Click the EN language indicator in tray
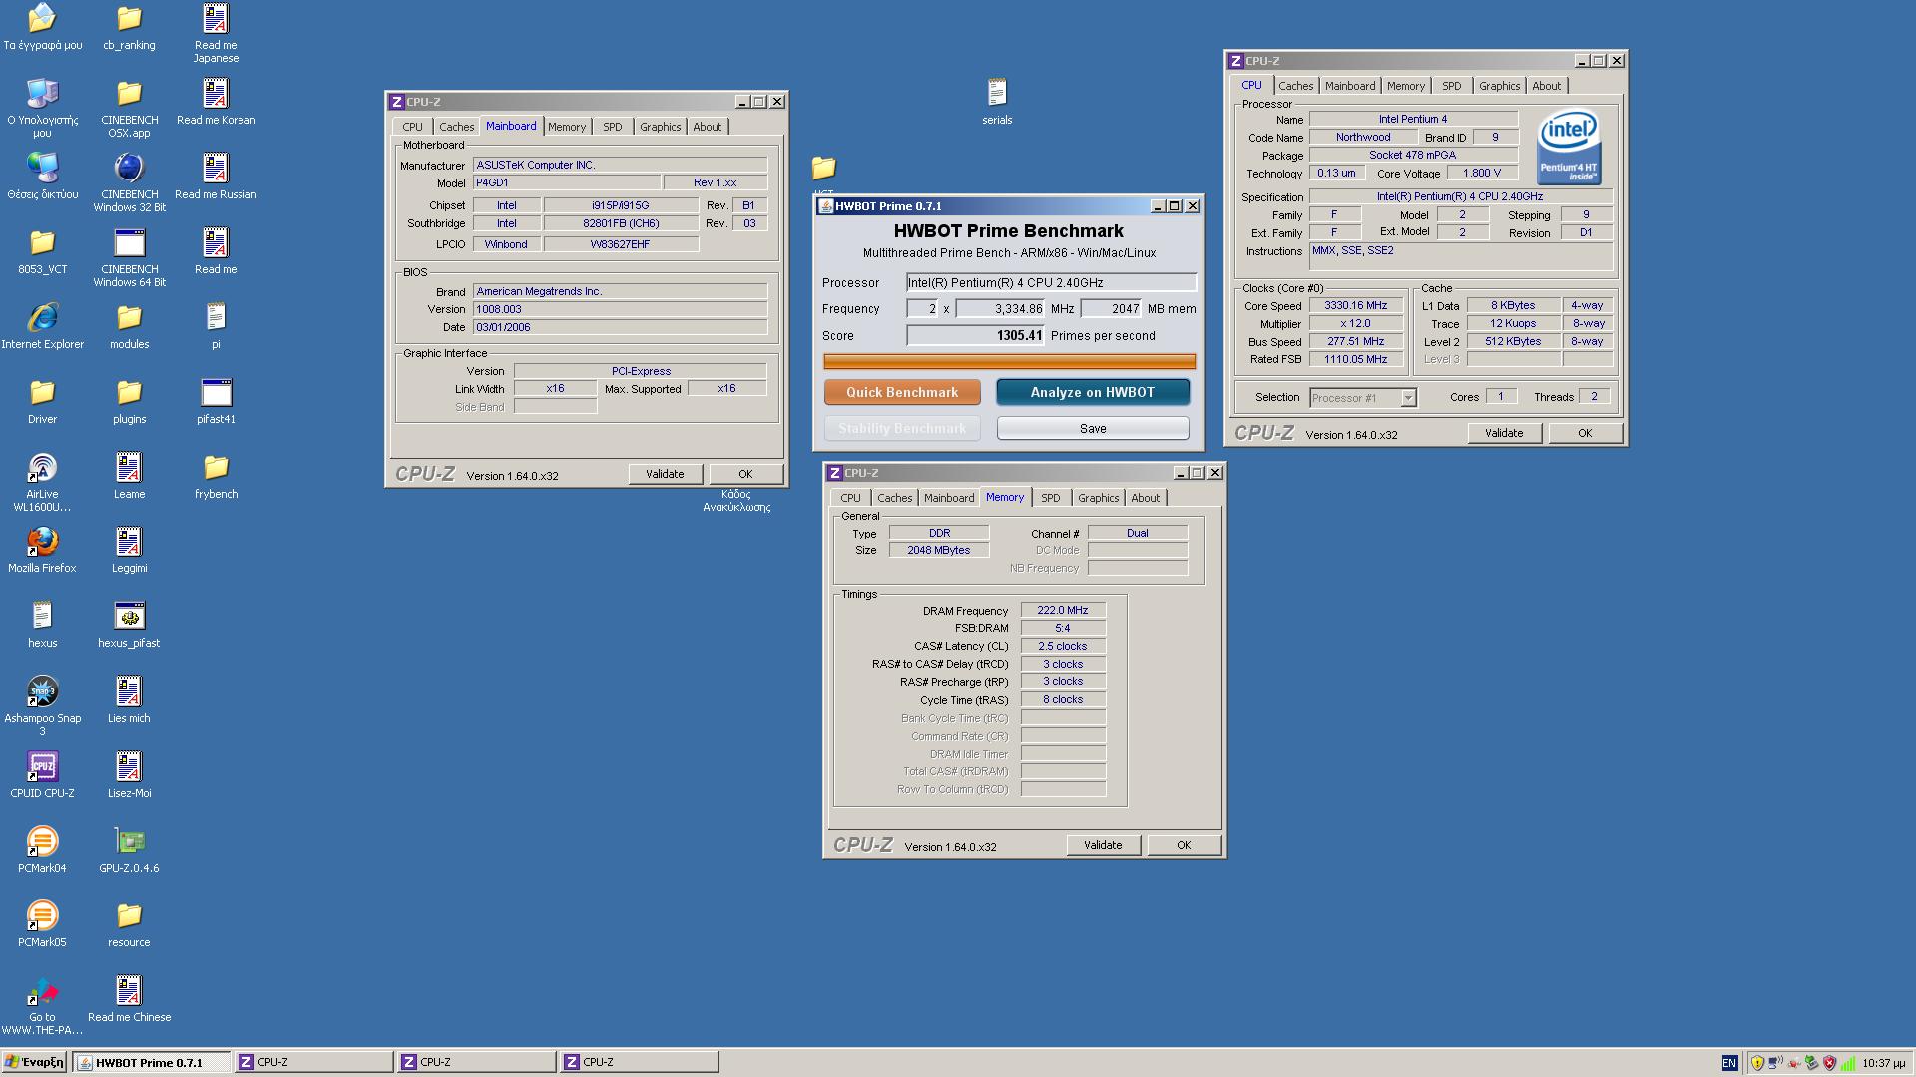 tap(1729, 1063)
